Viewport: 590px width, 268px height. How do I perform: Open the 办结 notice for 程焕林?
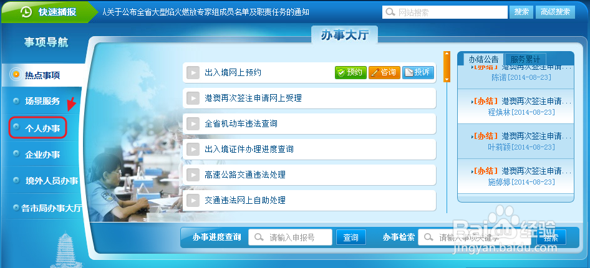pos(516,107)
